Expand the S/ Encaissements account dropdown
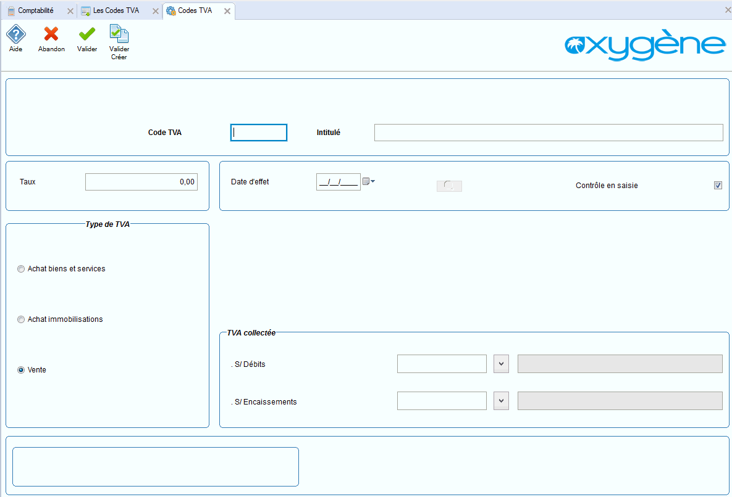Image resolution: width=732 pixels, height=497 pixels. [501, 401]
